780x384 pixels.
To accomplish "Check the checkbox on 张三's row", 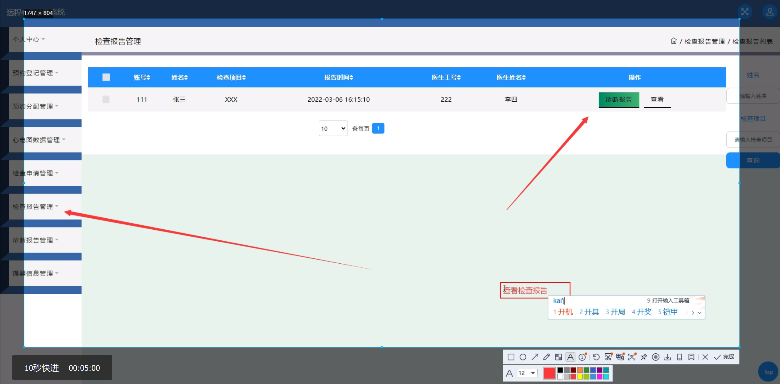I will pyautogui.click(x=106, y=99).
